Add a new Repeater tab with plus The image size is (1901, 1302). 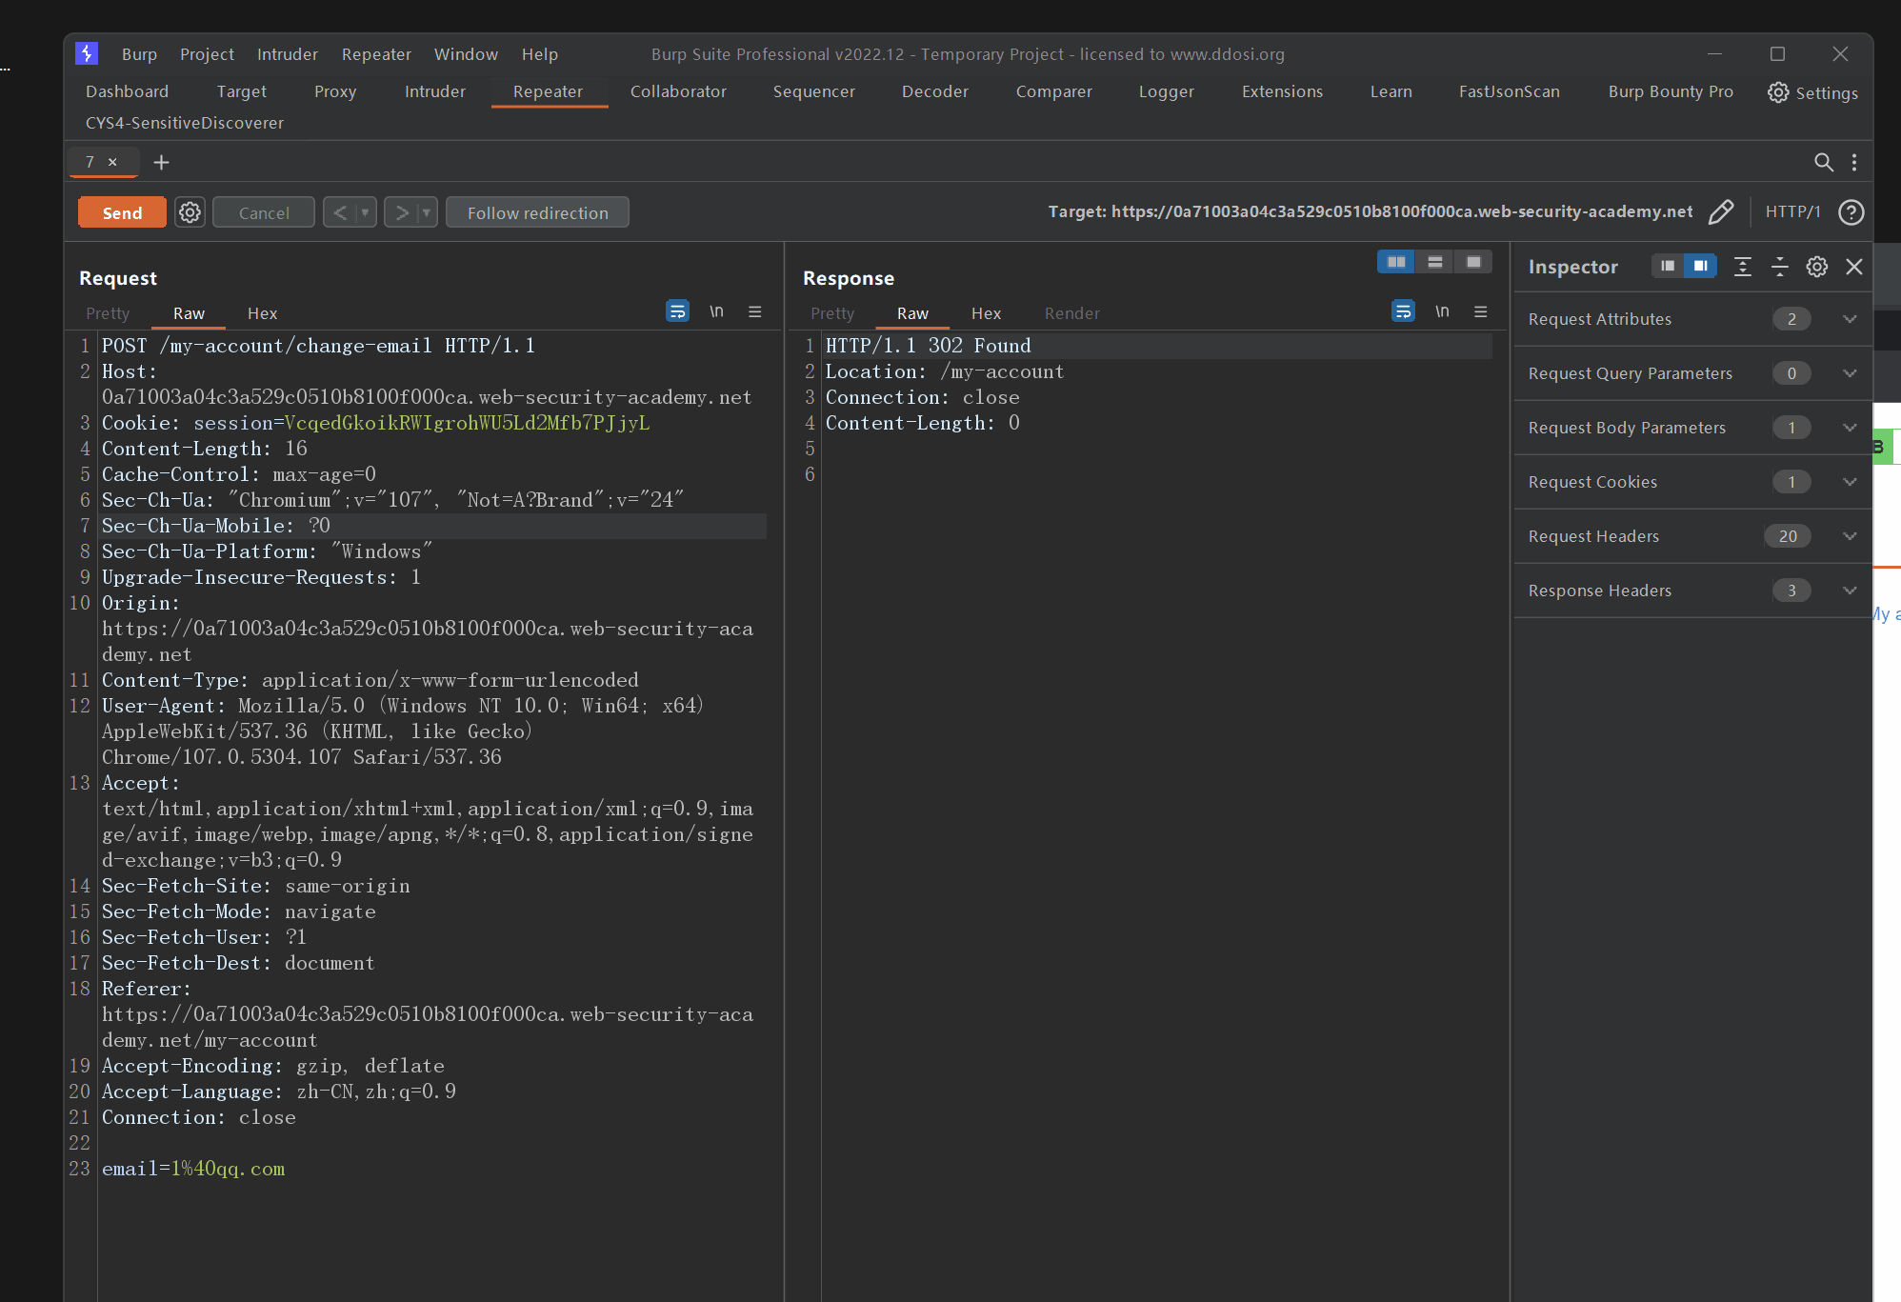click(x=161, y=162)
